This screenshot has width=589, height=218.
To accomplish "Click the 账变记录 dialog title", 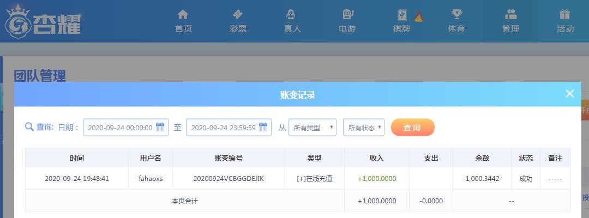I will click(x=298, y=95).
